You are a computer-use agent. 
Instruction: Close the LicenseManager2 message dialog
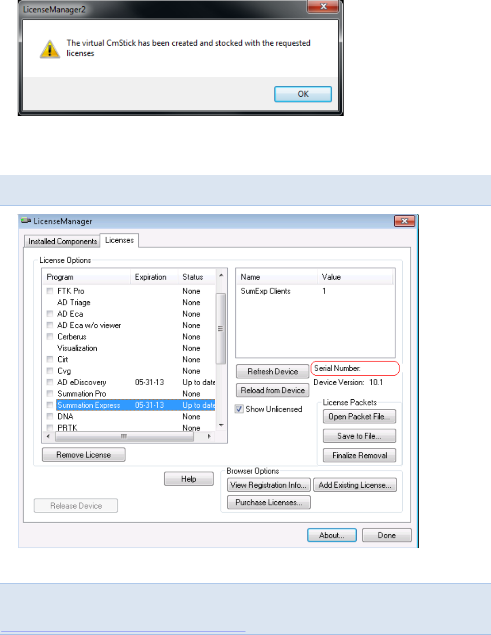(323, 6)
